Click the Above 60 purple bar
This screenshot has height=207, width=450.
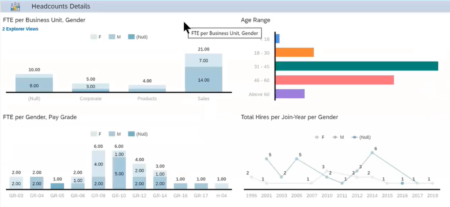click(289, 93)
